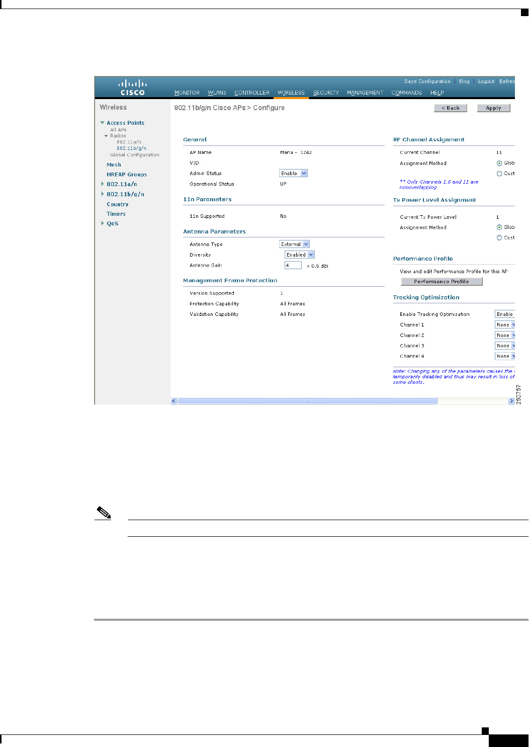Open Country in sidebar
The width and height of the screenshot is (529, 747).
(x=118, y=204)
